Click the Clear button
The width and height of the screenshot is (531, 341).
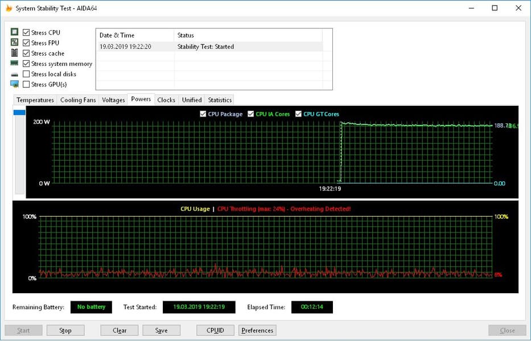[120, 331]
